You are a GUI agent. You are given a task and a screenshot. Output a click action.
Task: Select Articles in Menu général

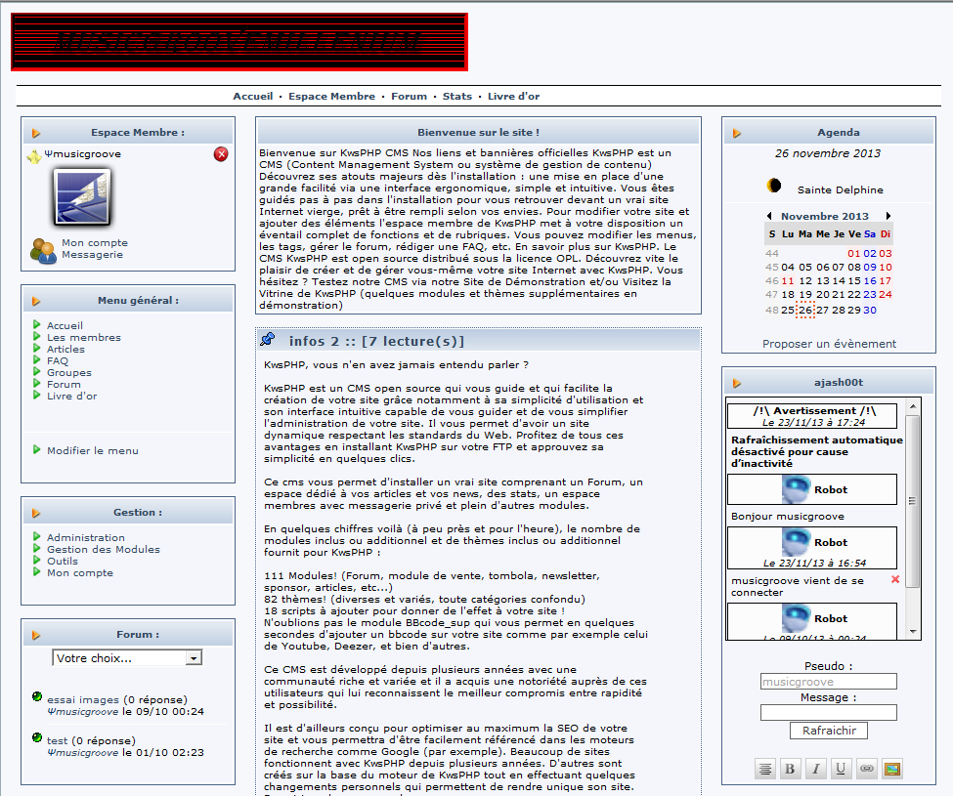tap(66, 349)
